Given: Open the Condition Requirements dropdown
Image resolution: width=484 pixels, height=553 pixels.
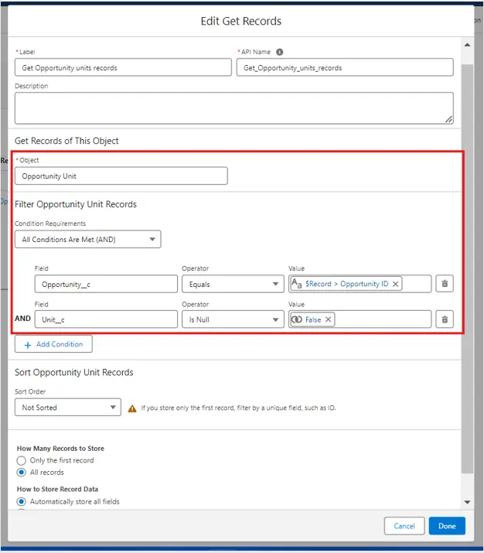Looking at the screenshot, I should [x=87, y=240].
